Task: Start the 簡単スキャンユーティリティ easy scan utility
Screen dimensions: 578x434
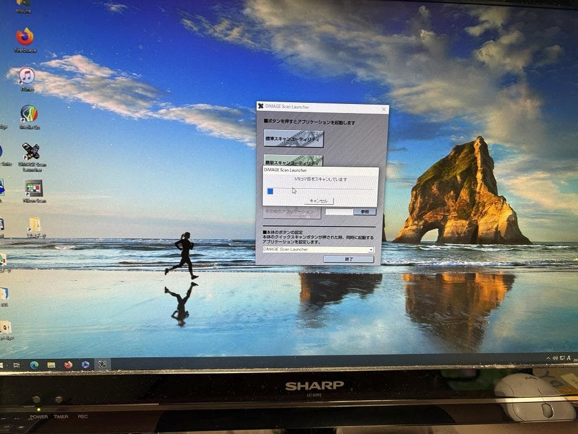Action: tap(292, 160)
